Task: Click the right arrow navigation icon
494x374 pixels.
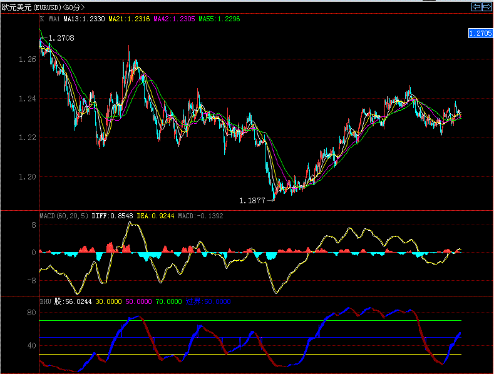Action: (486, 7)
